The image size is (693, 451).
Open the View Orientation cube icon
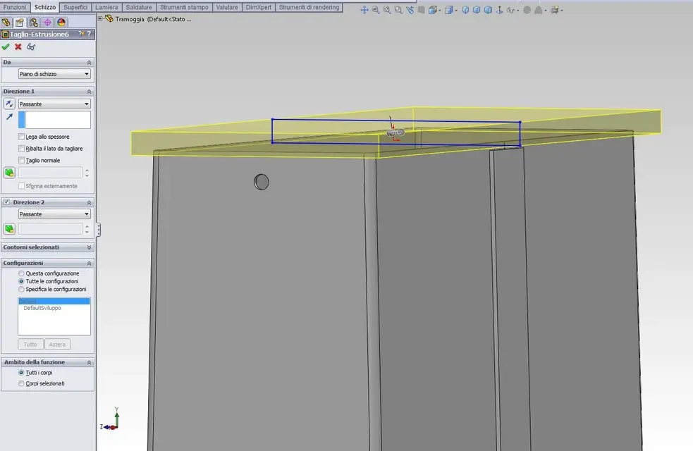coord(433,10)
